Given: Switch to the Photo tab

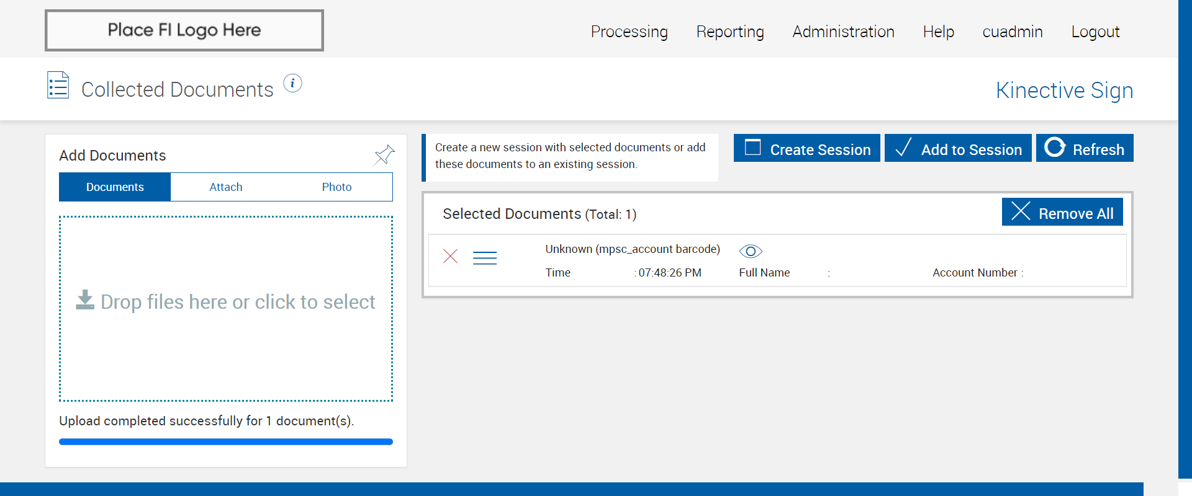Looking at the screenshot, I should pyautogui.click(x=336, y=187).
